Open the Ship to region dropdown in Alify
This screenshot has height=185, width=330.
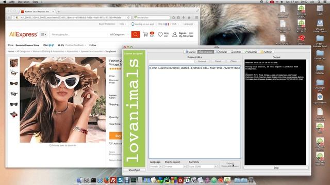pyautogui.click(x=175, y=166)
